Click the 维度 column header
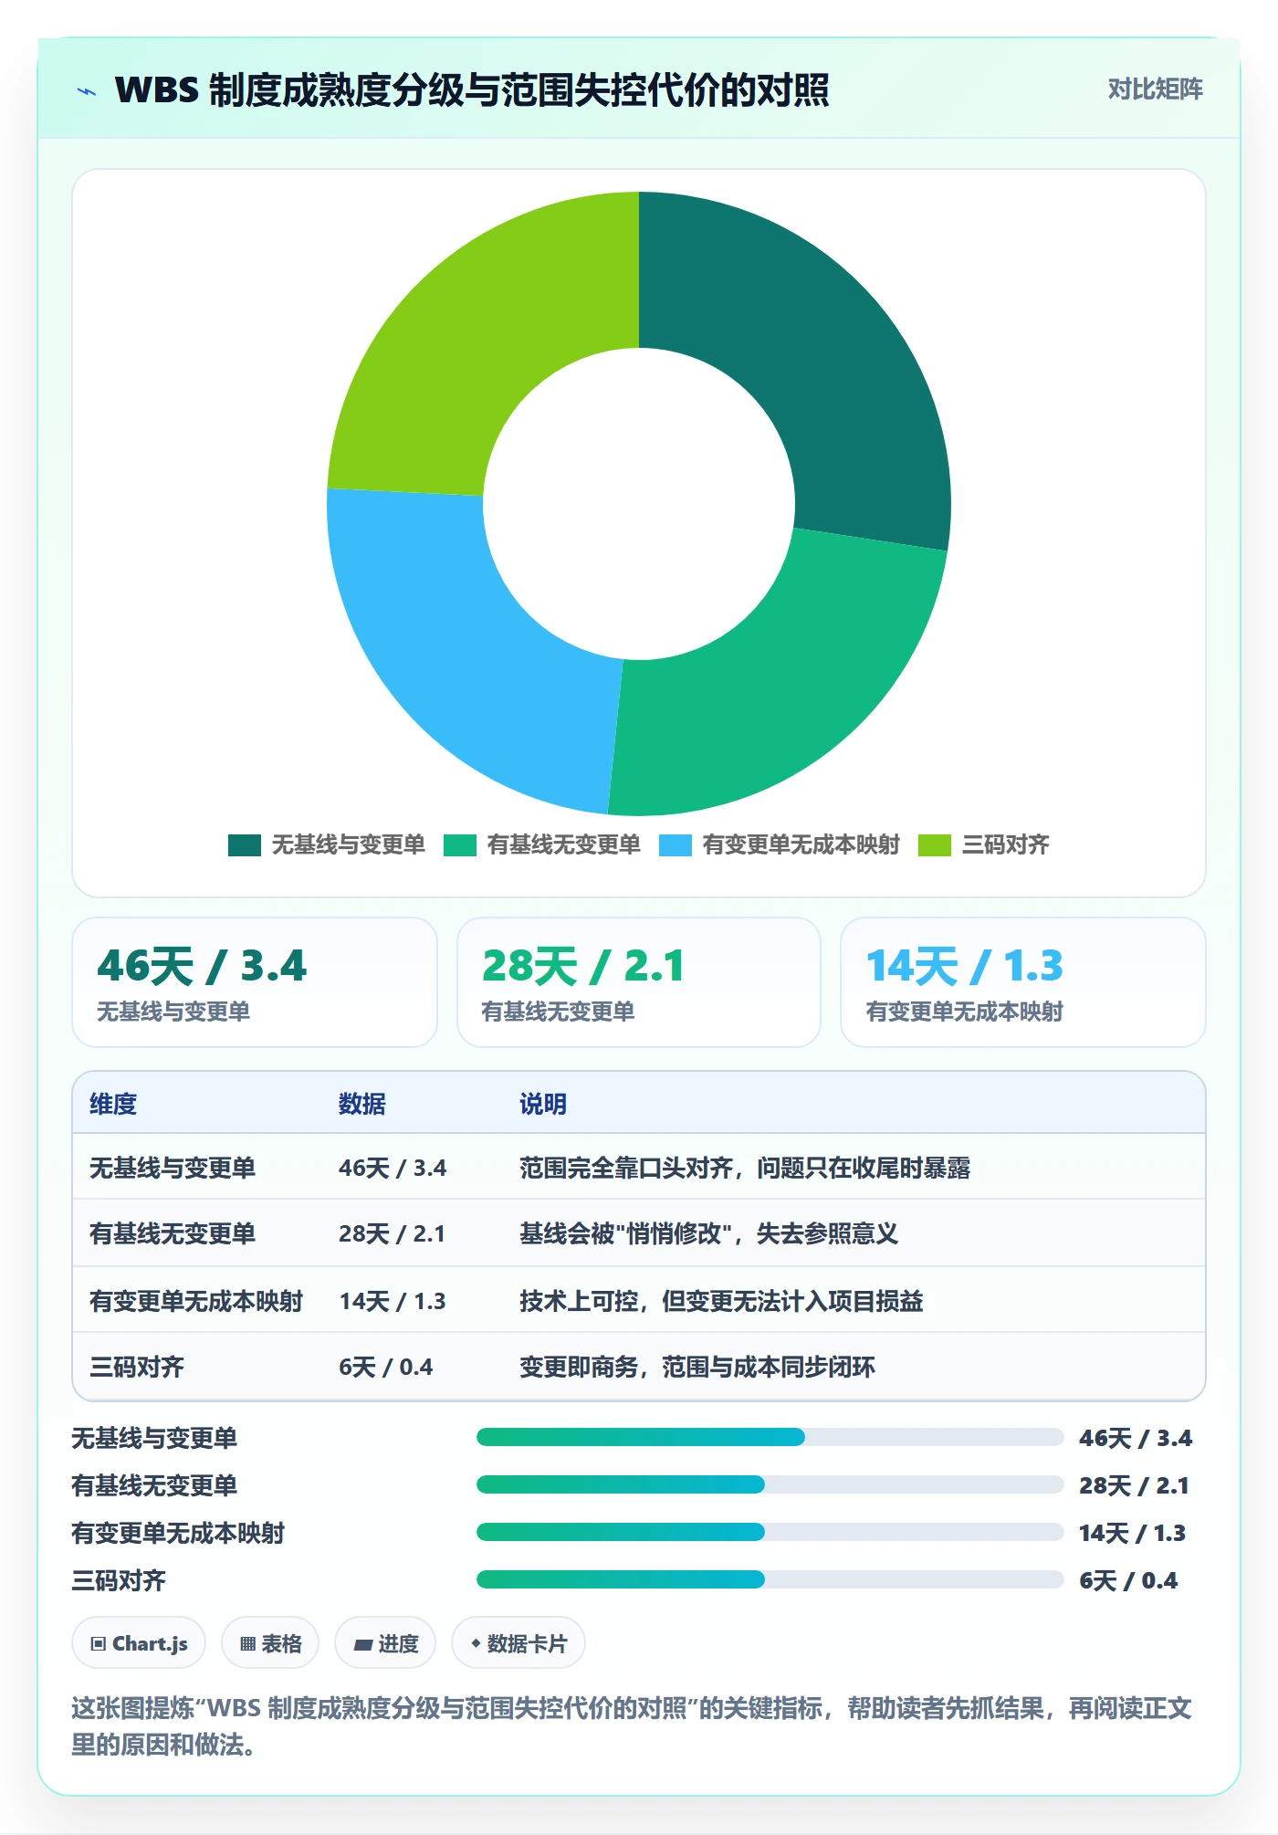Screen dimensions: 1278x1835 point(113,1104)
